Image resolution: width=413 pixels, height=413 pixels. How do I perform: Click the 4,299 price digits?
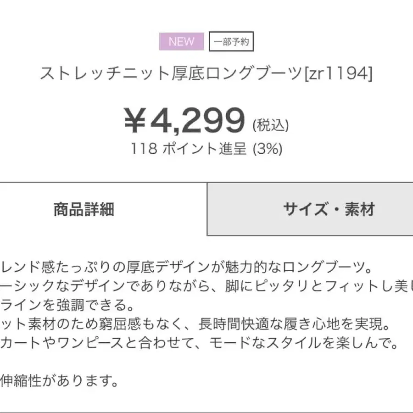197,119
